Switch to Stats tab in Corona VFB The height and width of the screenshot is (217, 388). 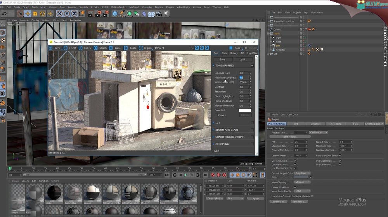point(224,53)
